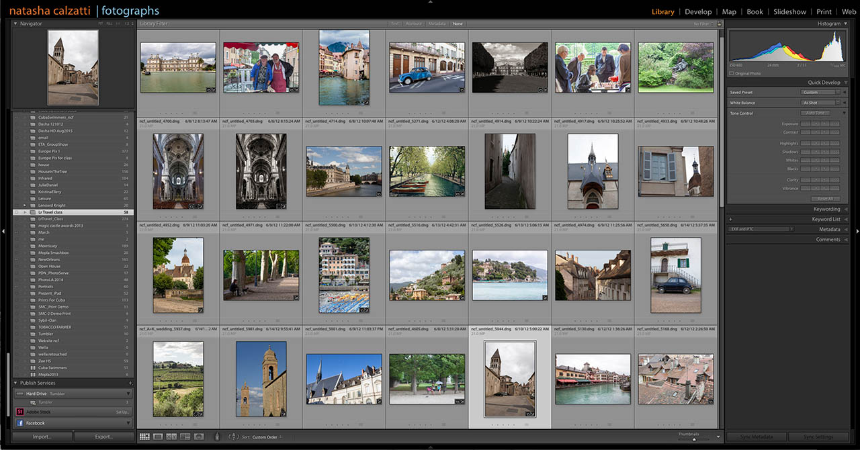Open the Saved Preset dropdown (Custom)
860x450 pixels.
click(x=820, y=93)
